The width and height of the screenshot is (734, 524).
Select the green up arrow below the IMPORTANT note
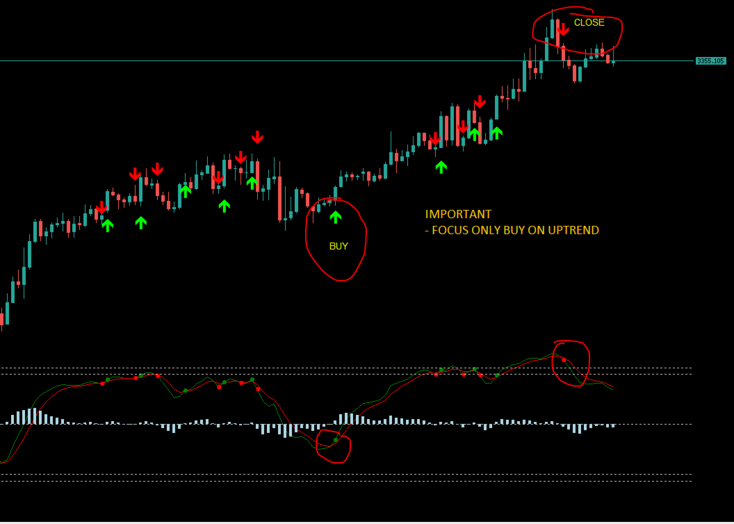[x=441, y=166]
